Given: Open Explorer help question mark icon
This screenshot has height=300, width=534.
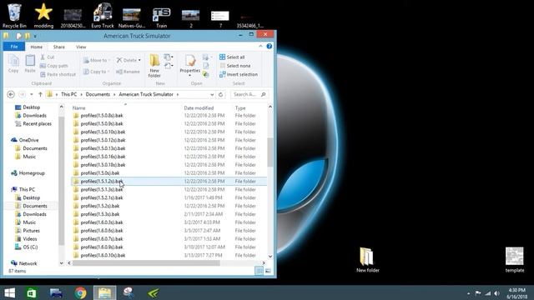Looking at the screenshot, I should click(x=269, y=47).
